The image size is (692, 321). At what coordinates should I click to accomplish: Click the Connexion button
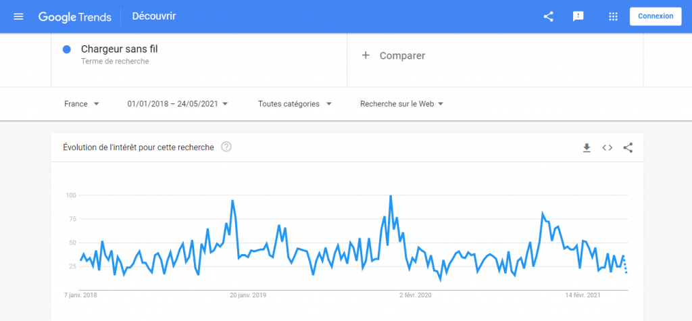coord(655,16)
